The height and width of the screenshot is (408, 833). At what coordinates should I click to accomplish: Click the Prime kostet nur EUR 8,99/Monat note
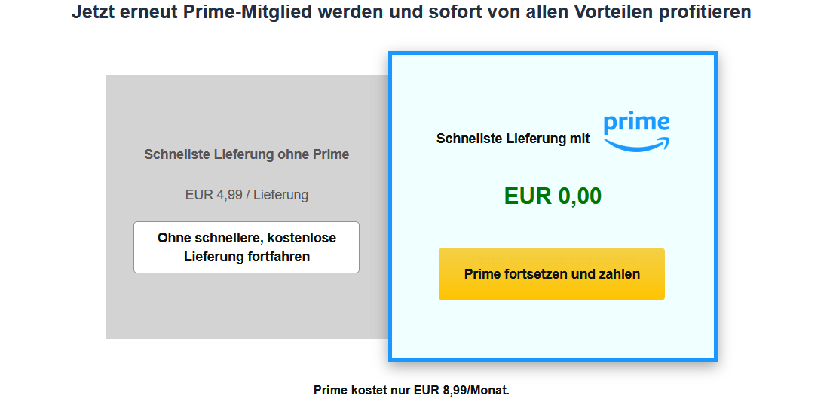(x=412, y=391)
